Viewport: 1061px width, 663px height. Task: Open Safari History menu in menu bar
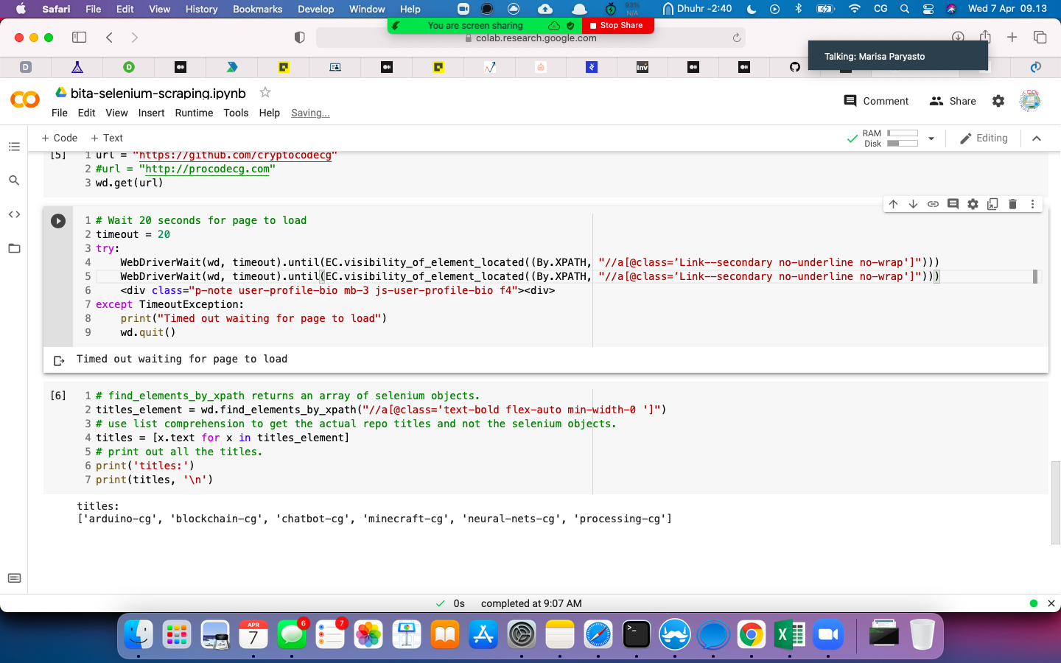(x=201, y=9)
